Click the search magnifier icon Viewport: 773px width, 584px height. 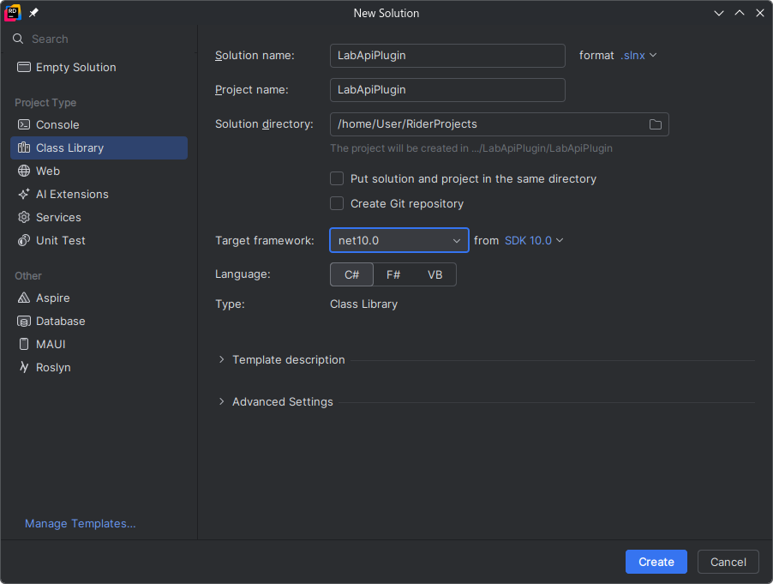18,39
